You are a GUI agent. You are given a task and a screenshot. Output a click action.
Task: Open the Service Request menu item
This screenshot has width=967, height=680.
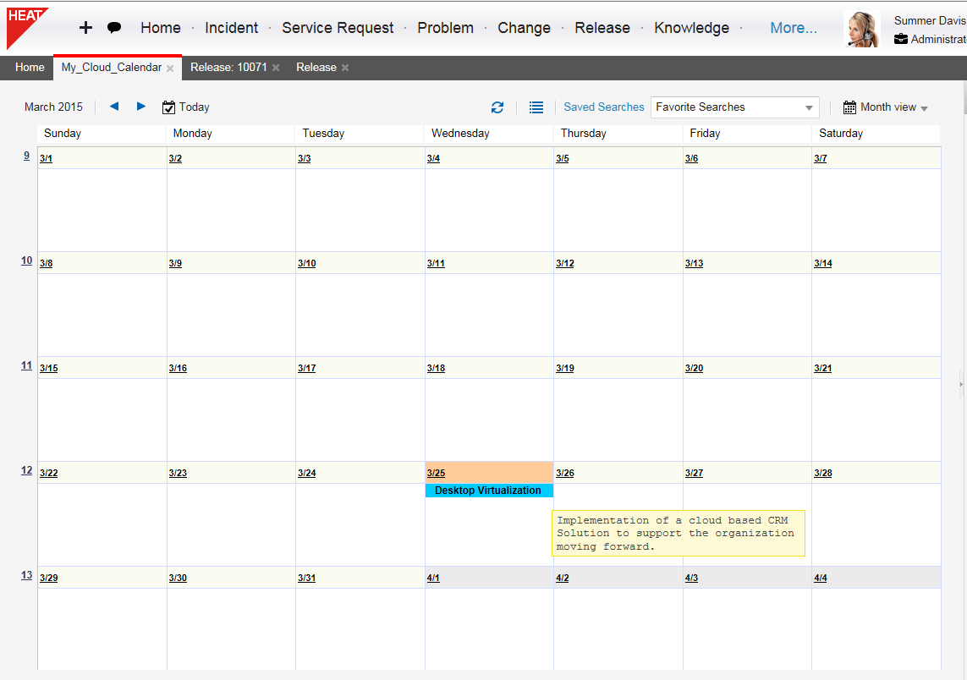point(338,28)
